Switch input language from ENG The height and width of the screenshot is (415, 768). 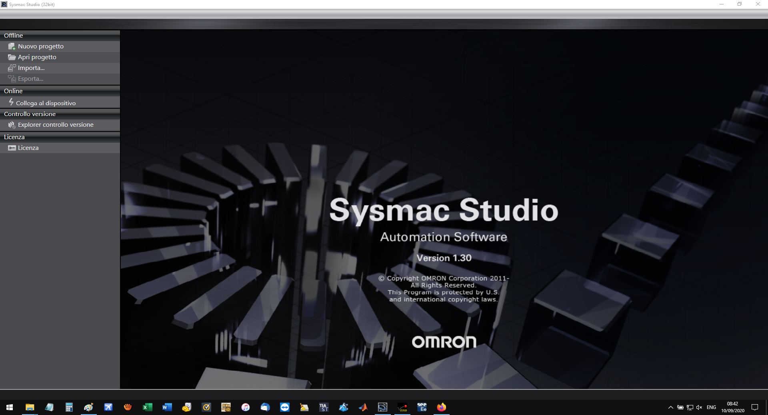coord(711,407)
